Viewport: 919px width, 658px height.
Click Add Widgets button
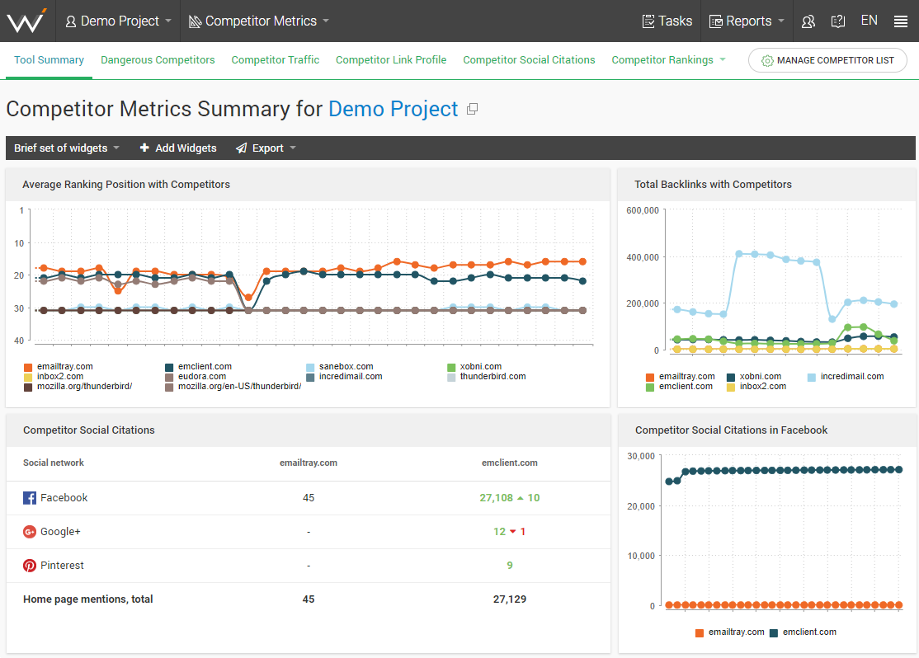[x=178, y=148]
